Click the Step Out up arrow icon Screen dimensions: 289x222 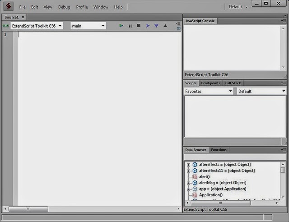pyautogui.click(x=165, y=26)
